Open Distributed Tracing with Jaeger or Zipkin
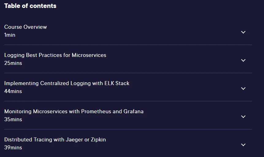The image size is (264, 157). tap(55, 140)
